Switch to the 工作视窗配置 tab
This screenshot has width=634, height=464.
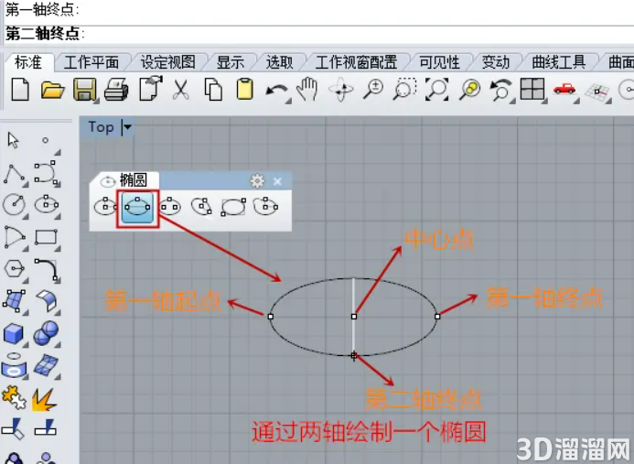356,62
